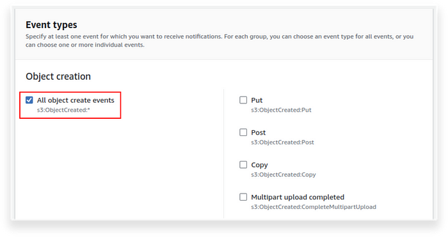Click the vertical divider between event columns

pyautogui.click(x=224, y=153)
